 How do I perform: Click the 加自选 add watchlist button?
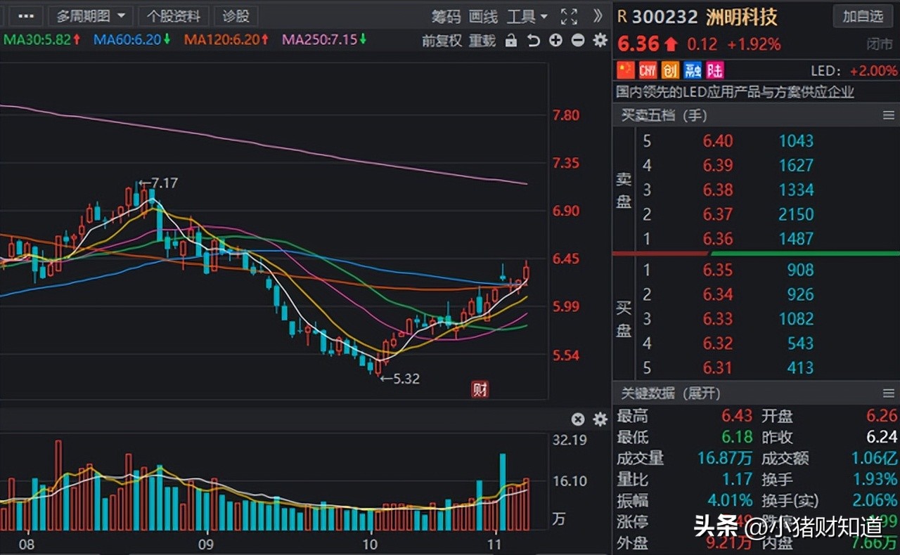863,17
